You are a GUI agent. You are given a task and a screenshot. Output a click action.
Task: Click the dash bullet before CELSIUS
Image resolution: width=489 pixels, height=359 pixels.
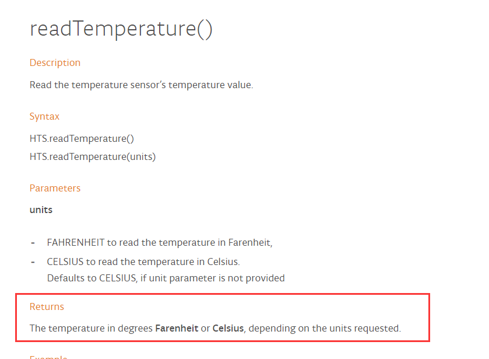(x=33, y=262)
